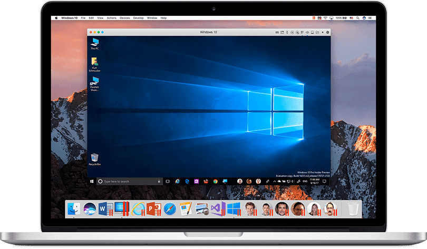Open the View menu
Image resolution: width=427 pixels, height=249 pixels.
[x=100, y=18]
